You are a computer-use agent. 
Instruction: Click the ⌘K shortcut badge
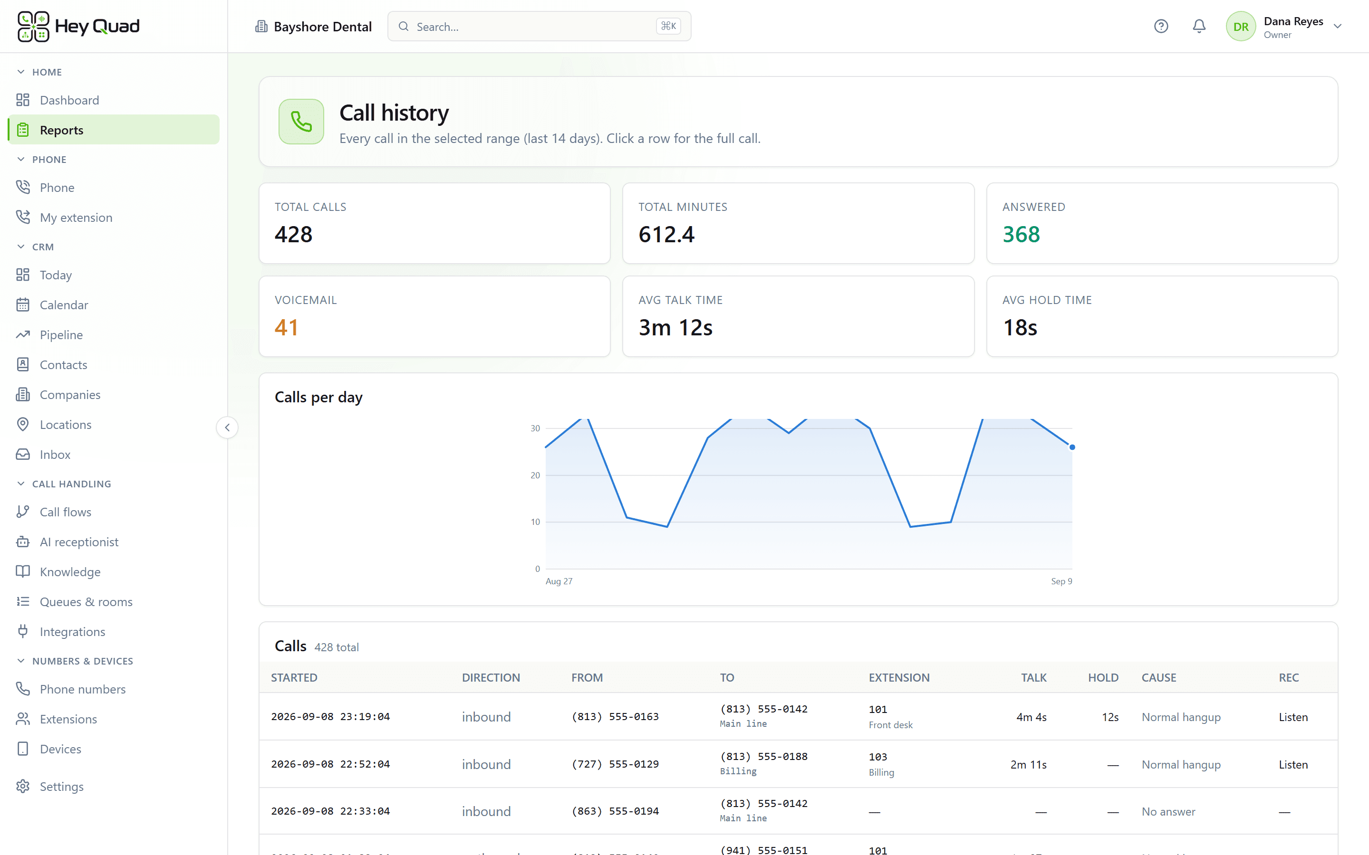coord(668,26)
